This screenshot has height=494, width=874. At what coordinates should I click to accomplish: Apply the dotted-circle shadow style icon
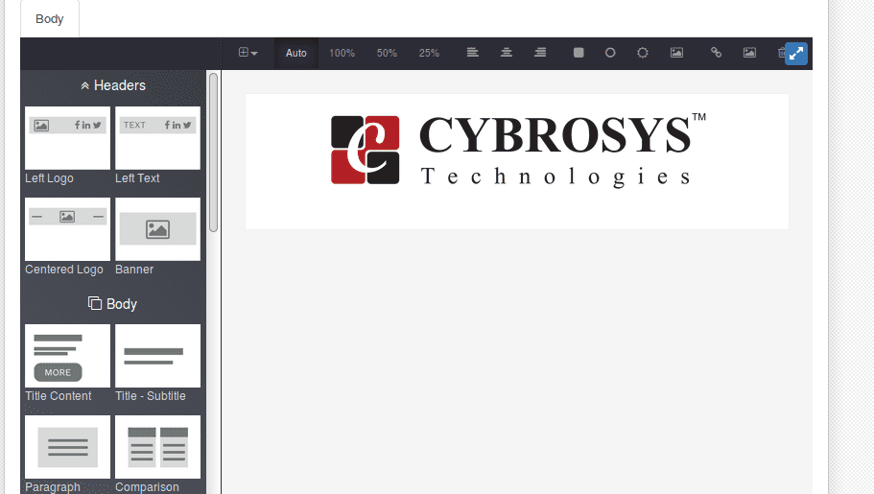(x=643, y=53)
